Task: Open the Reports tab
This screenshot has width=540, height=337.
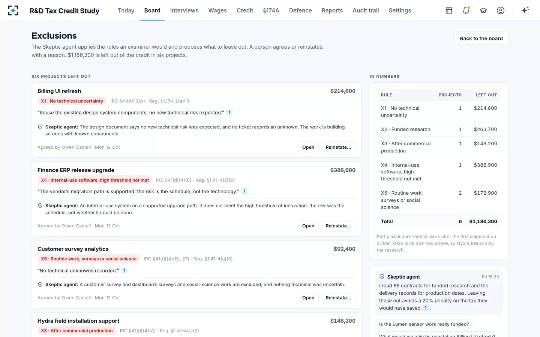Action: tap(332, 10)
